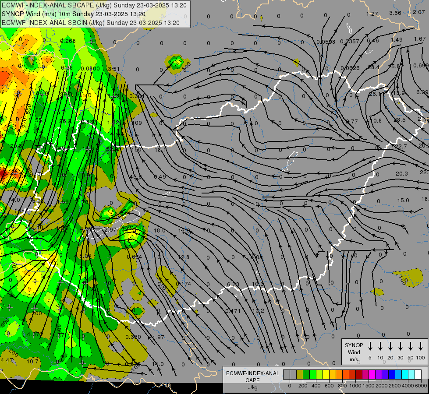Click the map value 0.664
429x394 pixels.
(x=135, y=257)
